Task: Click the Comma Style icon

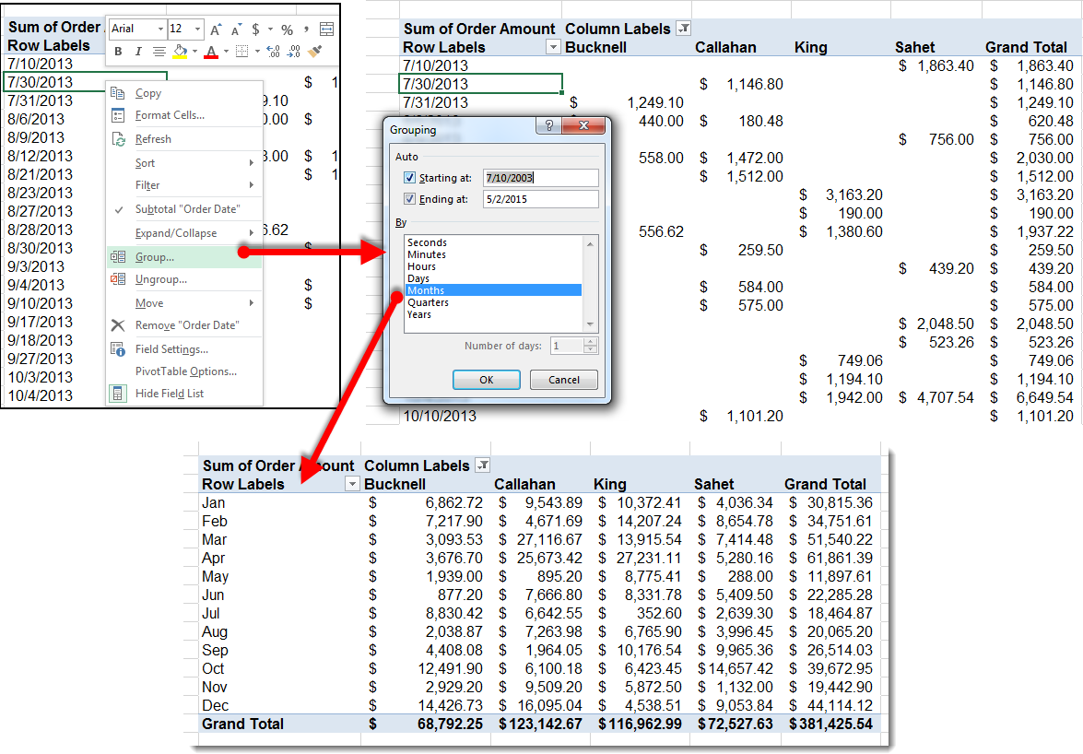Action: click(306, 30)
